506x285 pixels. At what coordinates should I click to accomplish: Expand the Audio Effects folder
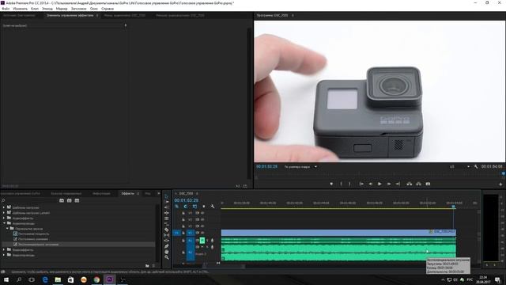click(x=4, y=218)
